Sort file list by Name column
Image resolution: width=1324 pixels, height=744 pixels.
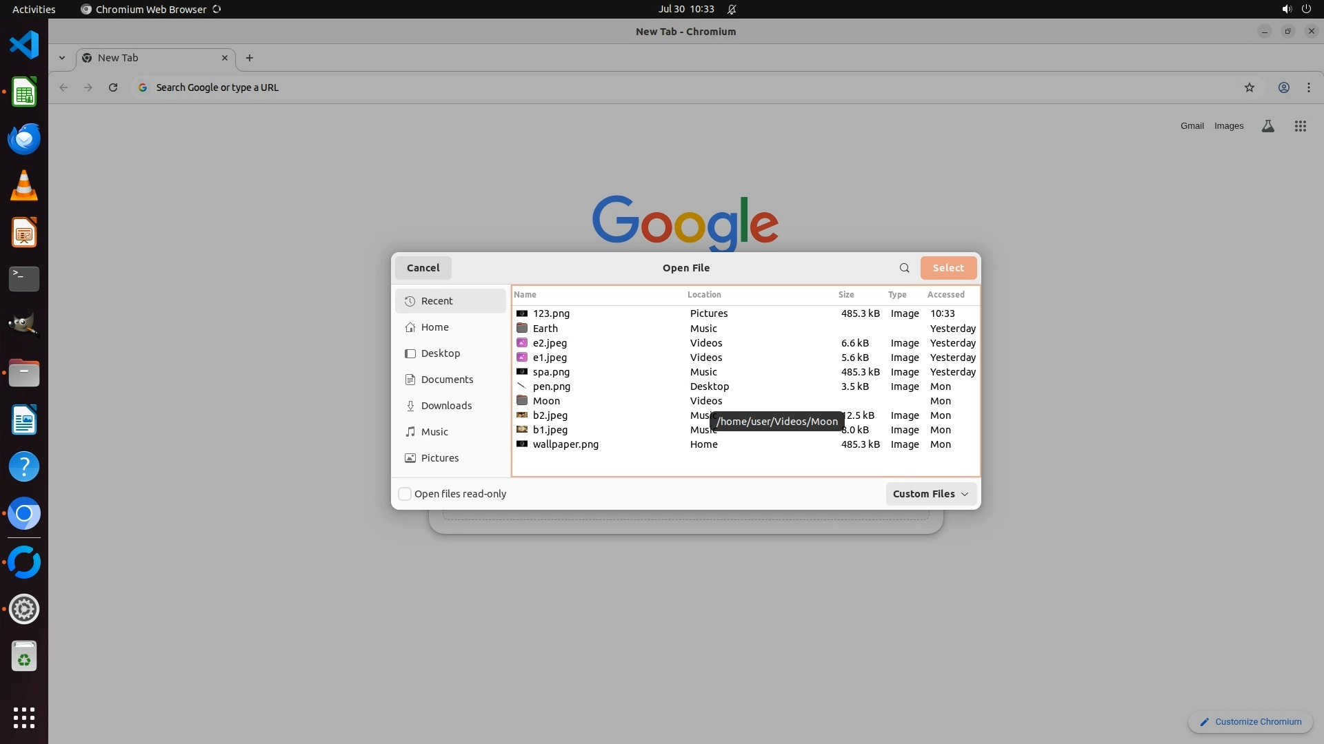pos(525,295)
